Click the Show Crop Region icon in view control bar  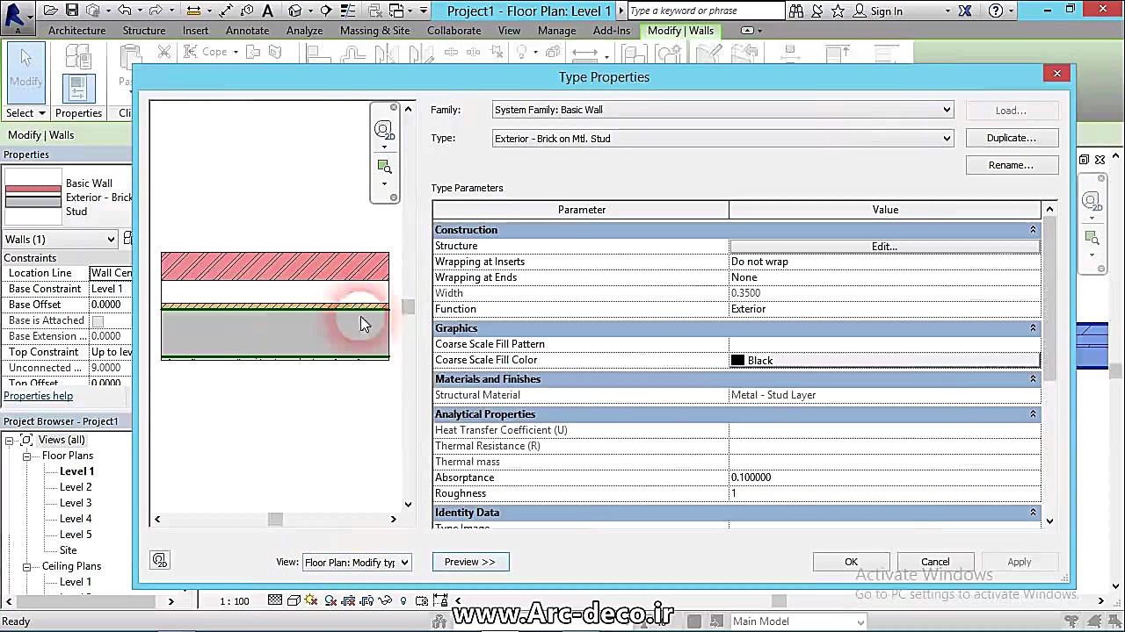367,600
